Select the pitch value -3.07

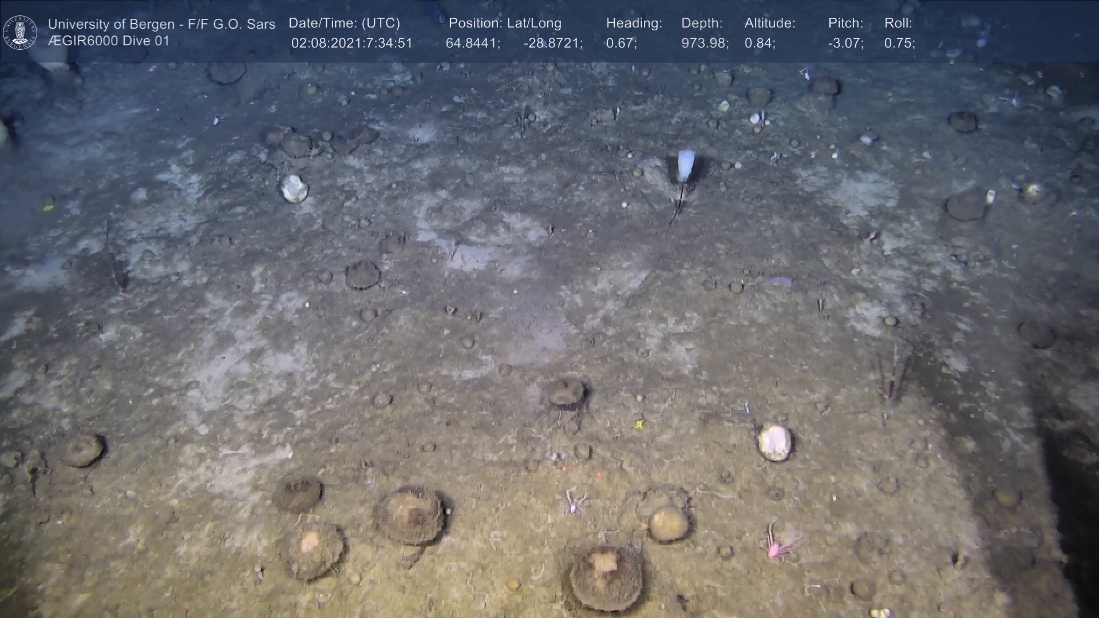click(x=845, y=43)
